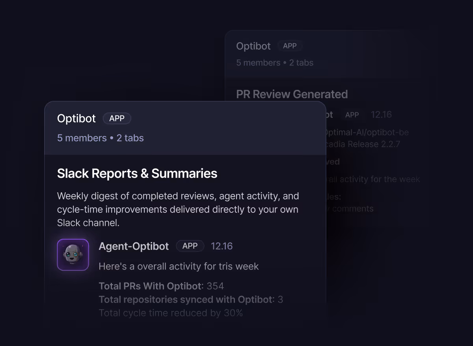Click 'Total PRs With Optibot: 354' line
This screenshot has height=346, width=473.
coord(161,286)
